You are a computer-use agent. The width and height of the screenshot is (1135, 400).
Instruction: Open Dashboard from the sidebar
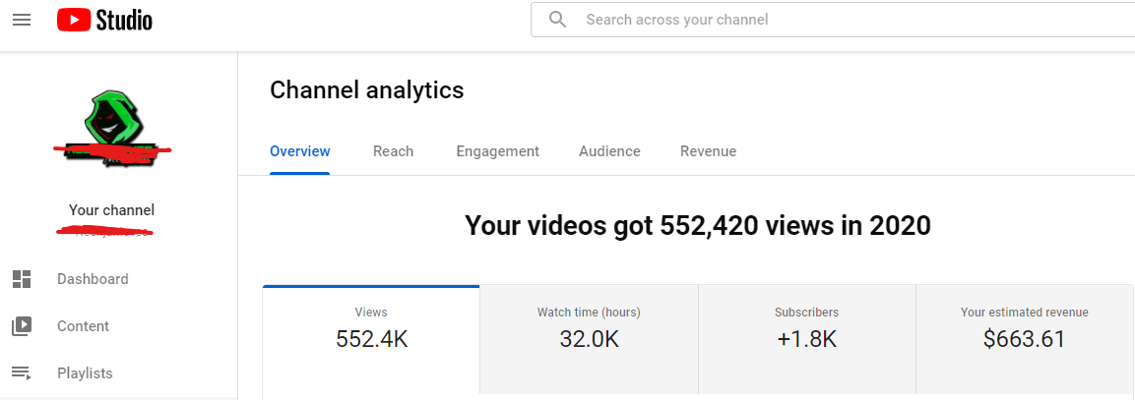(93, 279)
